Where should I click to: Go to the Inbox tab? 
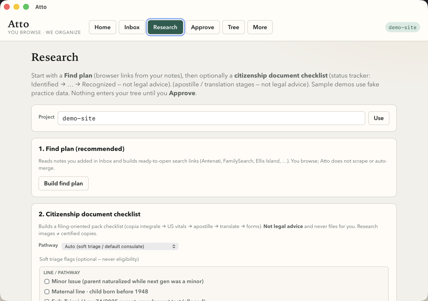[132, 27]
